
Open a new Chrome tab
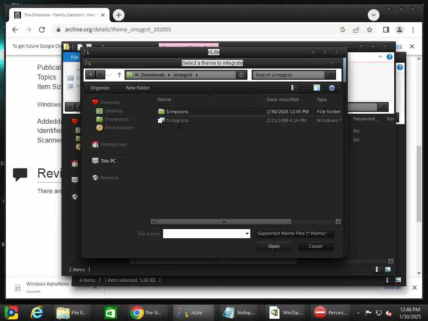point(118,15)
